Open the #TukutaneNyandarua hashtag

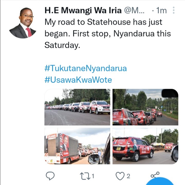pyautogui.click(x=86, y=68)
